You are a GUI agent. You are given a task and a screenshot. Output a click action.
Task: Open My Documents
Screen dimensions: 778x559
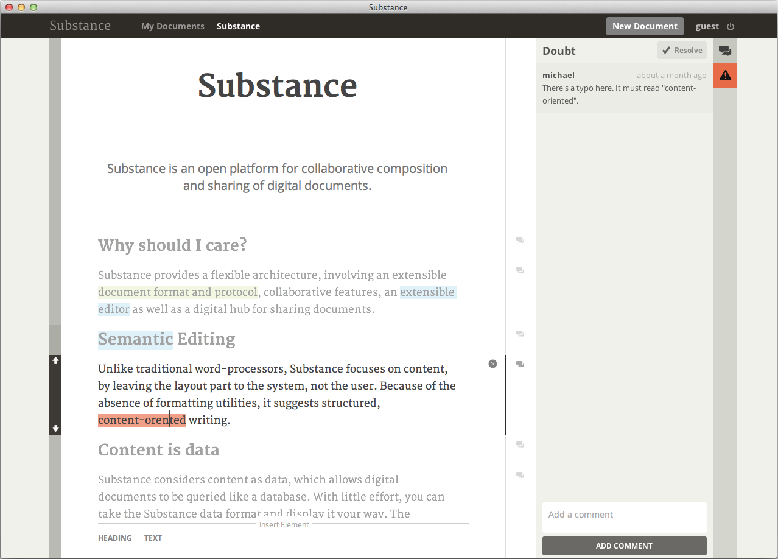[173, 26]
